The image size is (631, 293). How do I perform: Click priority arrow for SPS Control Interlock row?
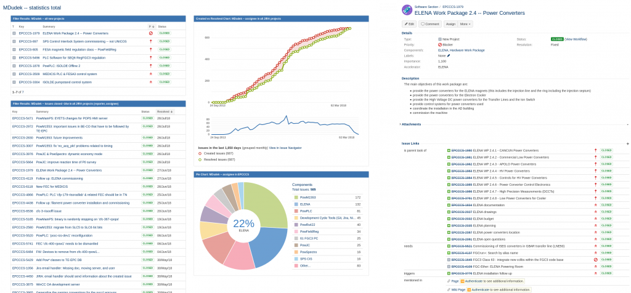[150, 41]
